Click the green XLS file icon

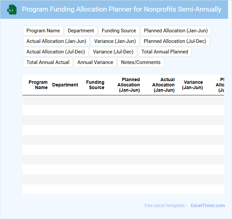[12, 10]
